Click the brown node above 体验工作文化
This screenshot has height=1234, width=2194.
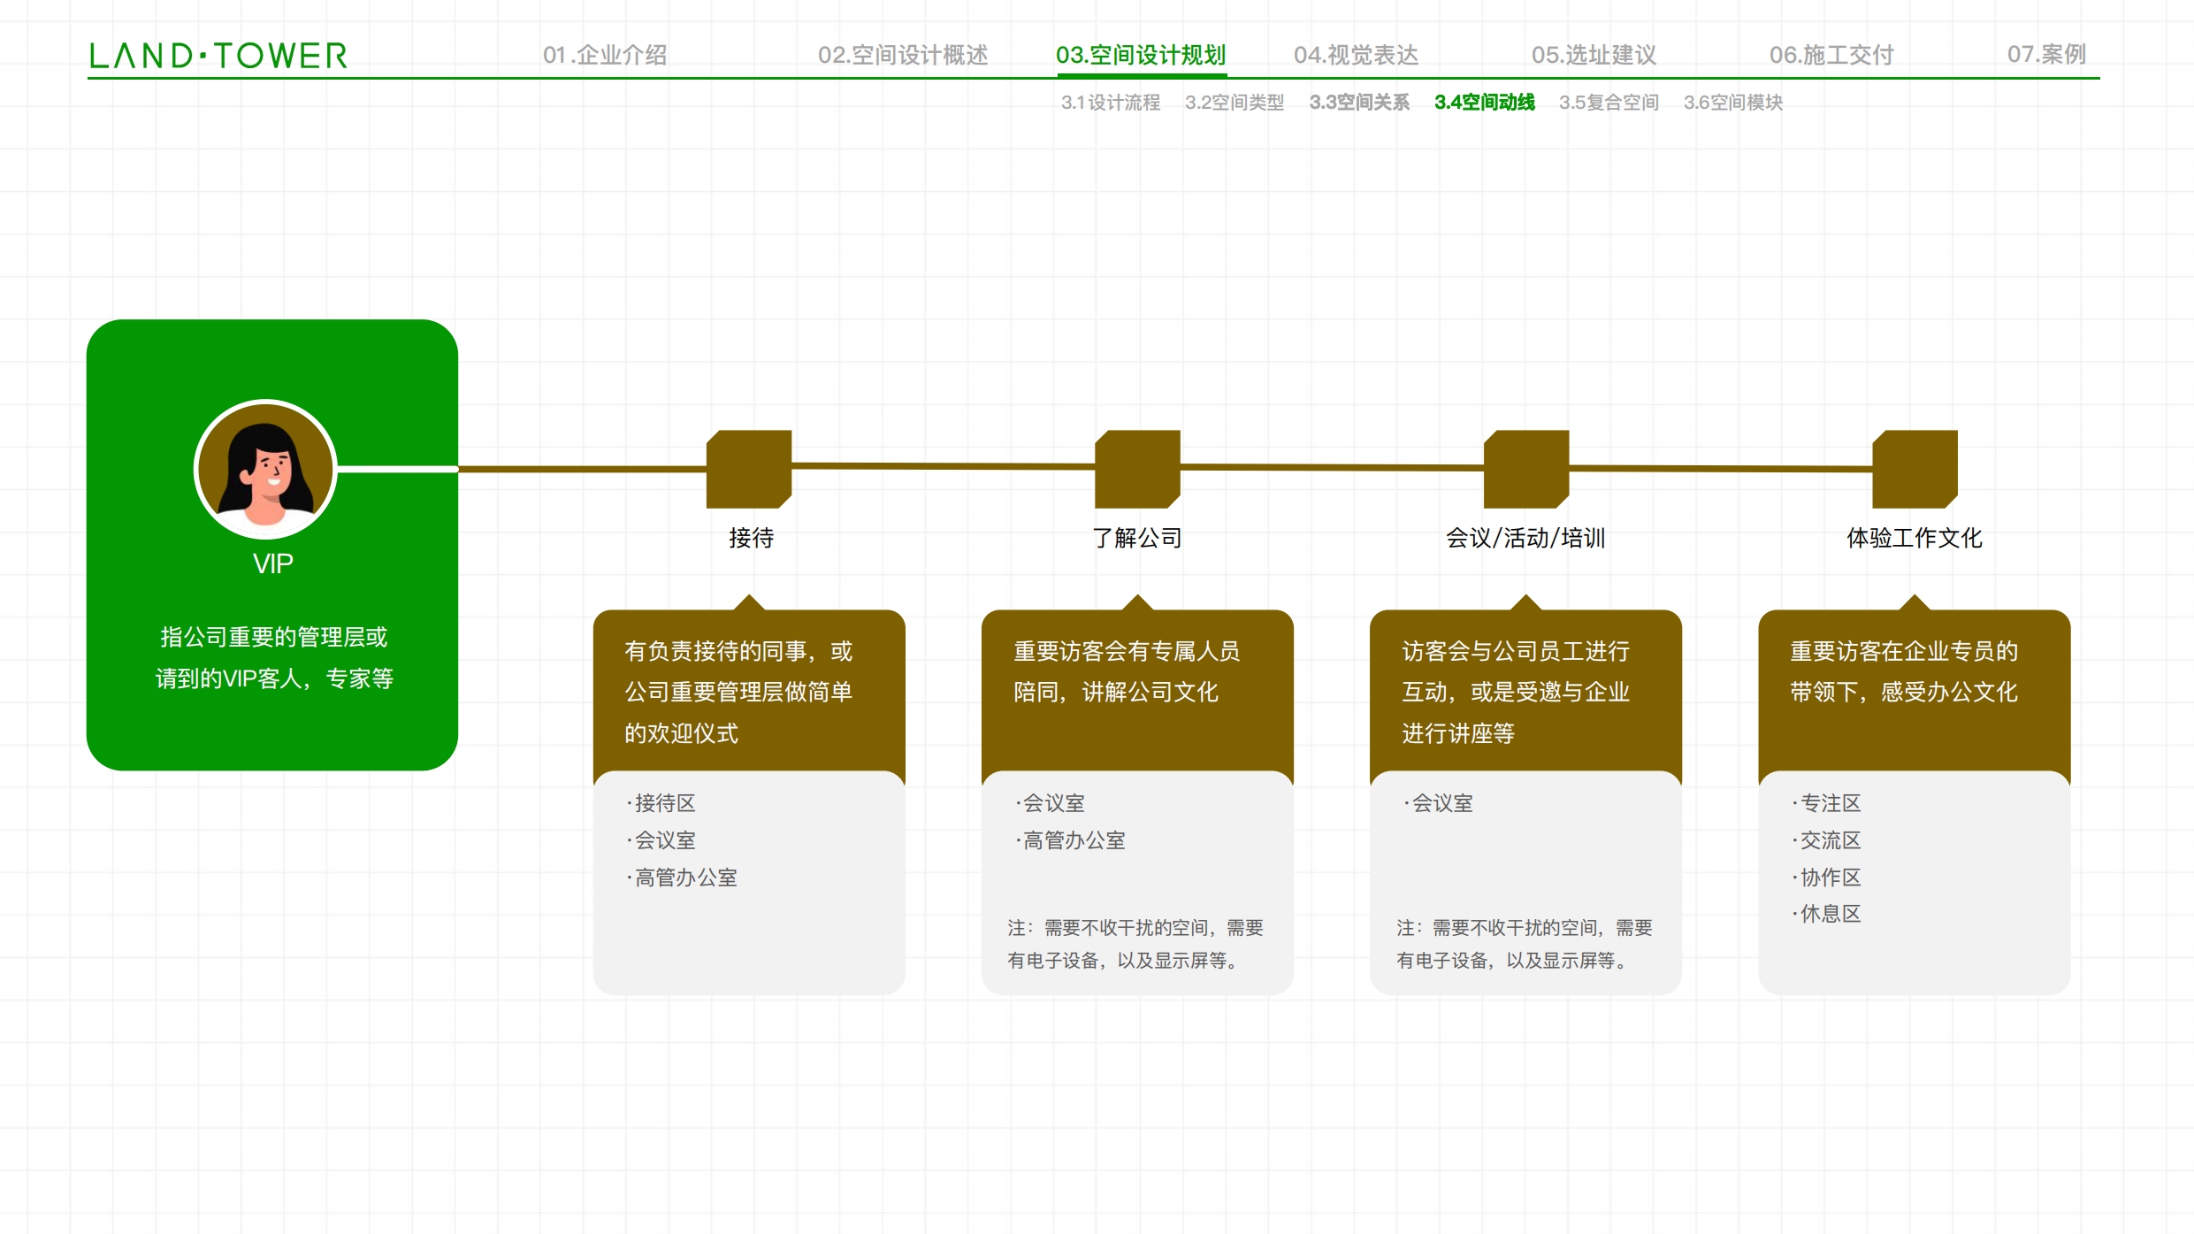pyautogui.click(x=1915, y=469)
